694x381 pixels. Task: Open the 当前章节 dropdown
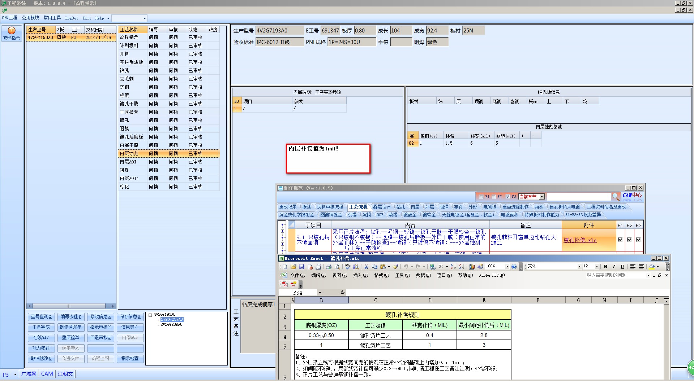click(x=541, y=197)
